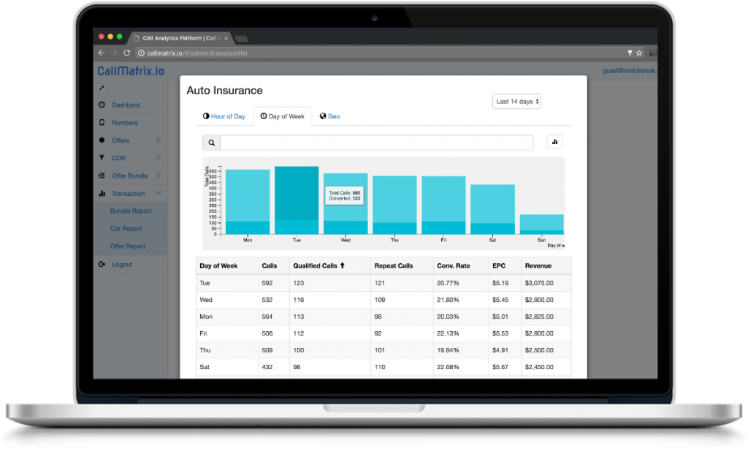This screenshot has width=748, height=454.
Task: Select the Transaction bar-chart icon
Action: [102, 193]
